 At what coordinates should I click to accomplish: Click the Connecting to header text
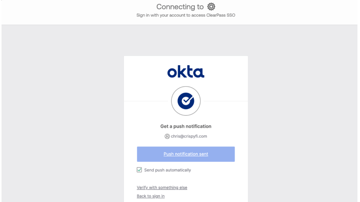click(180, 7)
